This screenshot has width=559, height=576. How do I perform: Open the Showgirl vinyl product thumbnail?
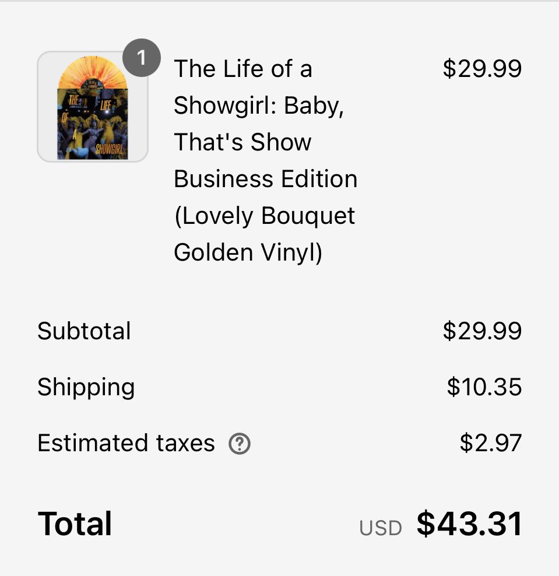pos(93,107)
